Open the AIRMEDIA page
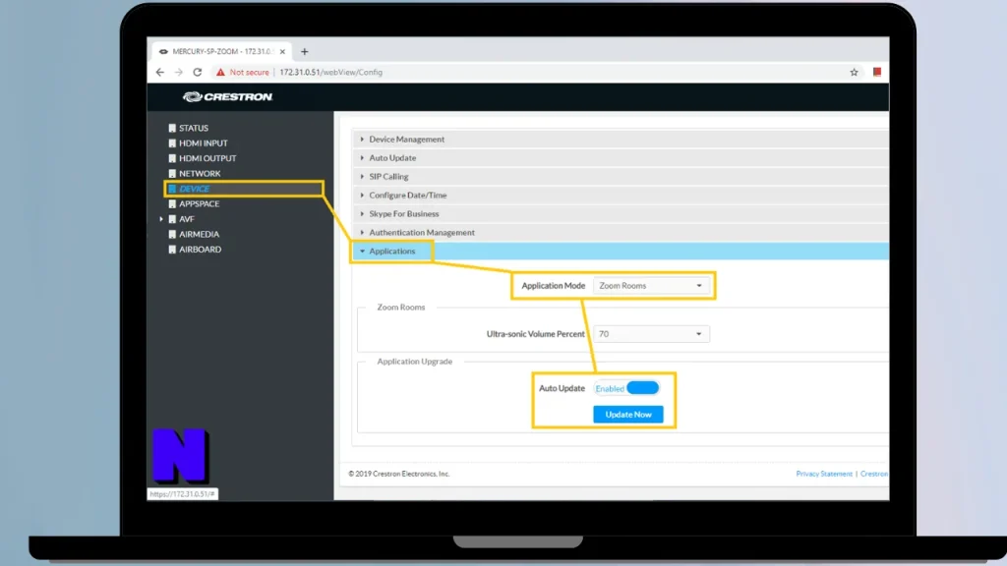The width and height of the screenshot is (1007, 566). pos(199,234)
